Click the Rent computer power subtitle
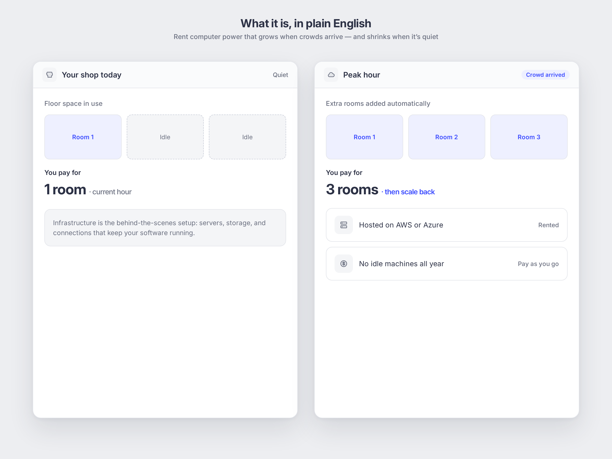This screenshot has width=612, height=459. coord(306,37)
